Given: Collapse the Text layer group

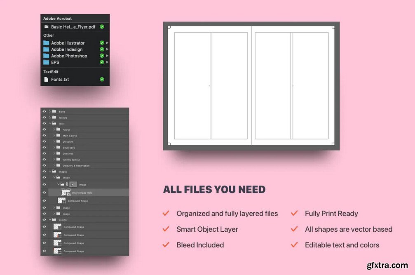Looking at the screenshot, I should click(x=49, y=124).
